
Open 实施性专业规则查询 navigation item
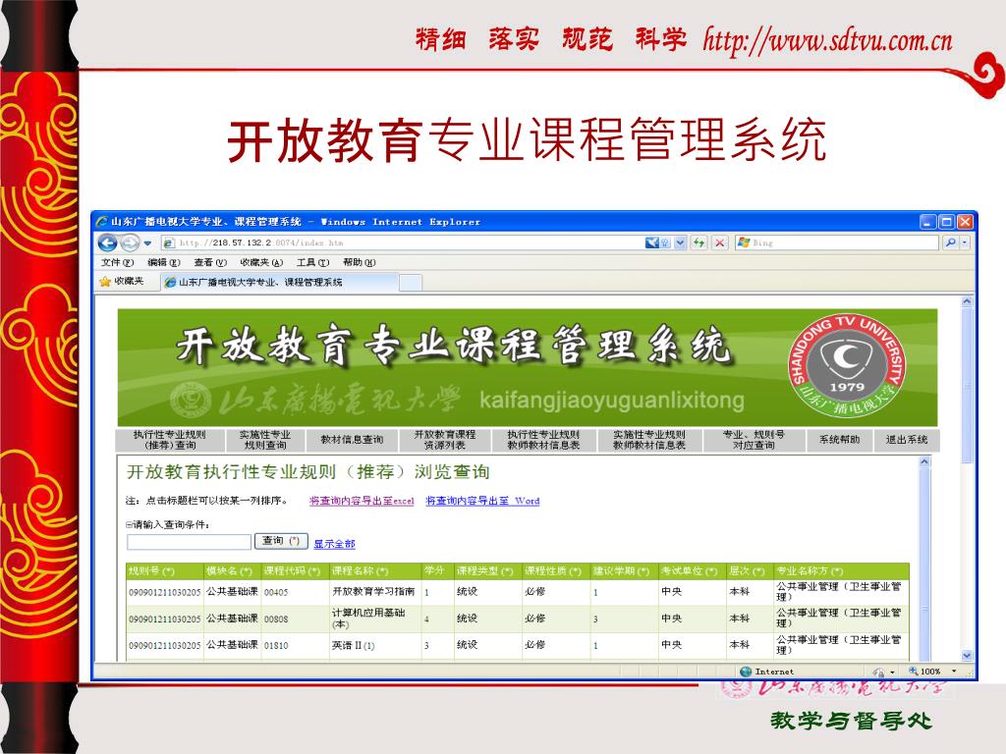point(265,440)
